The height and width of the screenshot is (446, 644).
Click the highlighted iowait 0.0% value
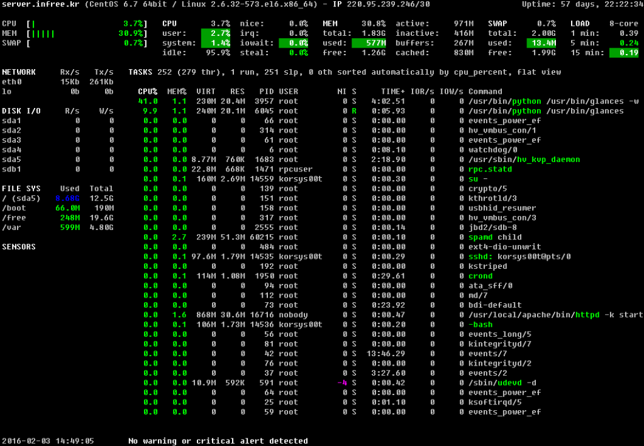[x=293, y=43]
